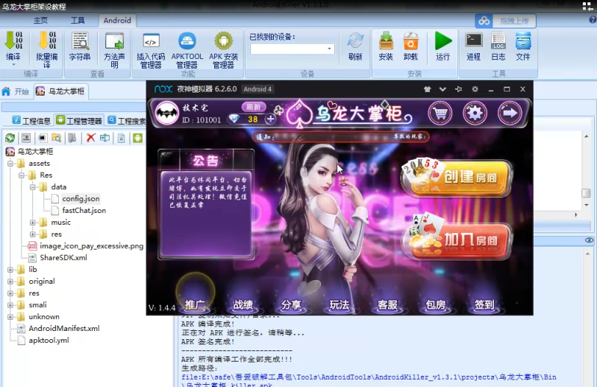Open the 工程搜索 tab
597x387 pixels.
[x=126, y=121]
